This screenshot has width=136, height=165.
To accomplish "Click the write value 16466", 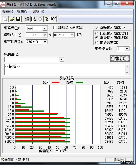I will pyautogui.click(x=109, y=111).
